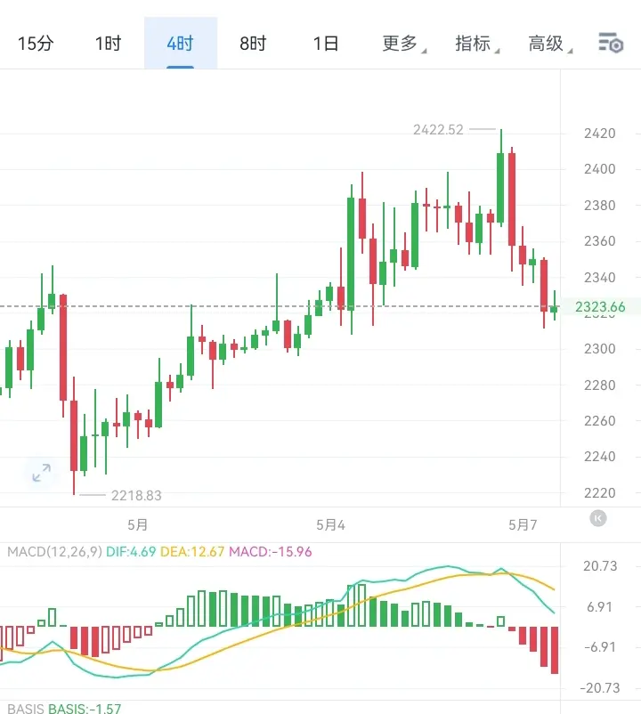
Task: Click the -20.73 MACD axis label
Action: tap(600, 687)
